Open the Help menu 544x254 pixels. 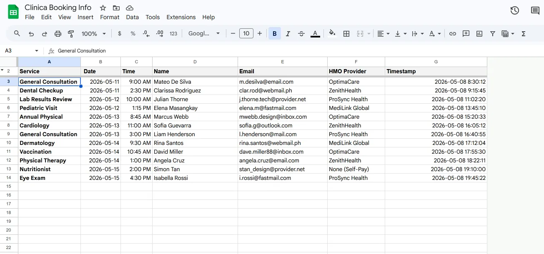click(x=208, y=17)
